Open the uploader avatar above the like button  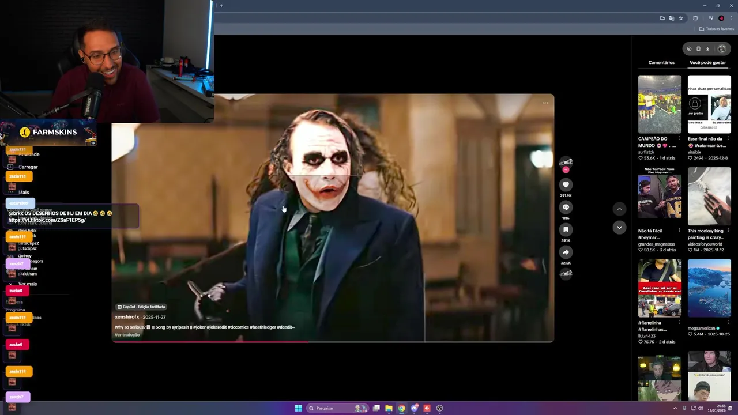(566, 162)
